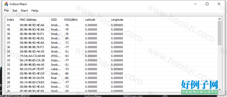Sort by the Latitude column header
Screen dimensions: 227x97
97,20
